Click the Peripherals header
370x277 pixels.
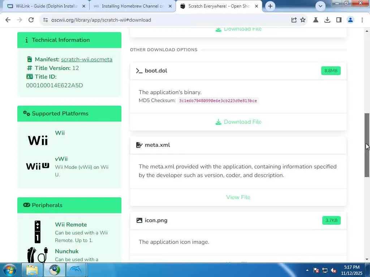click(69, 205)
